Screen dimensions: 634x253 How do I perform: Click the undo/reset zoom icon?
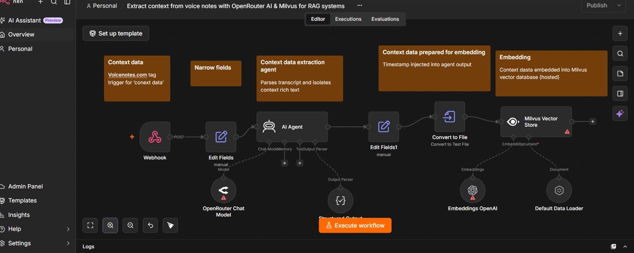(150, 225)
